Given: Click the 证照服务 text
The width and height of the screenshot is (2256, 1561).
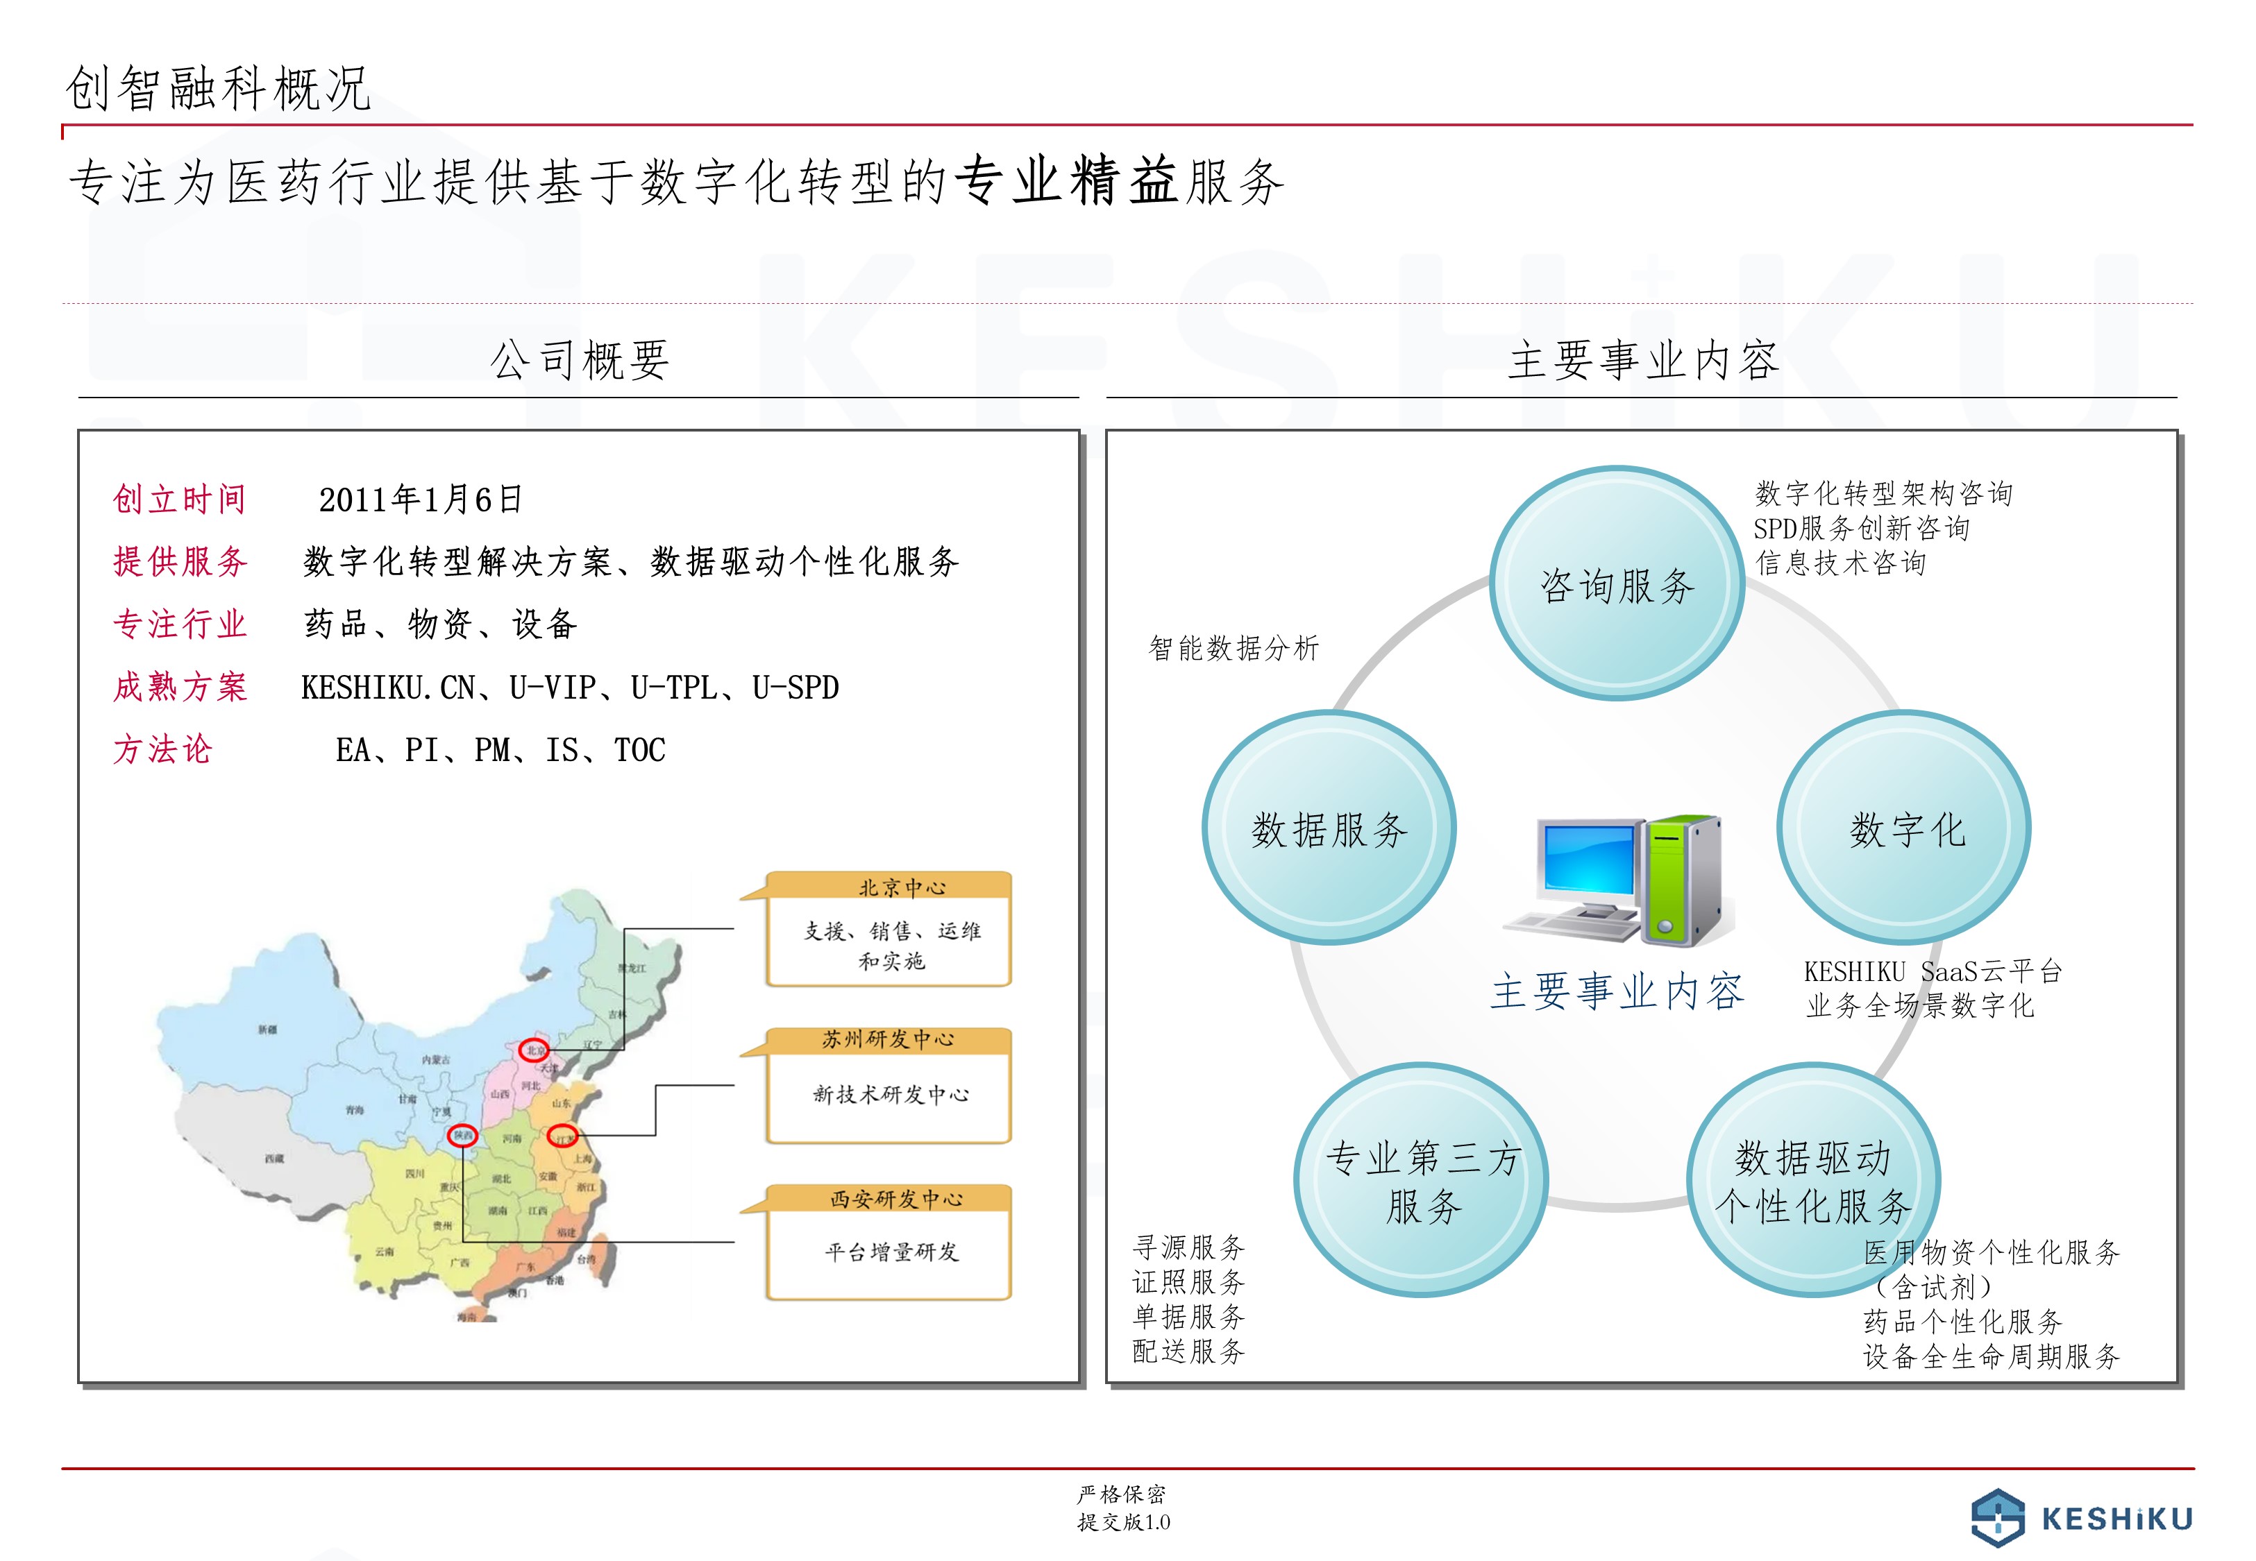Looking at the screenshot, I should 1188,1281.
